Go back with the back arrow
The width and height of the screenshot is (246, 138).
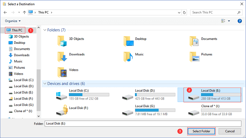click(x=5, y=13)
